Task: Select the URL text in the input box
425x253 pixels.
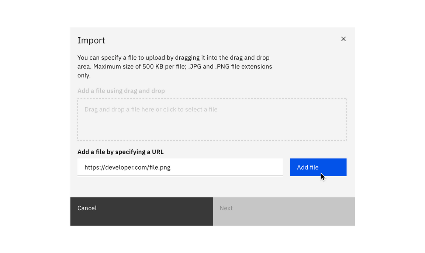Action: click(127, 167)
